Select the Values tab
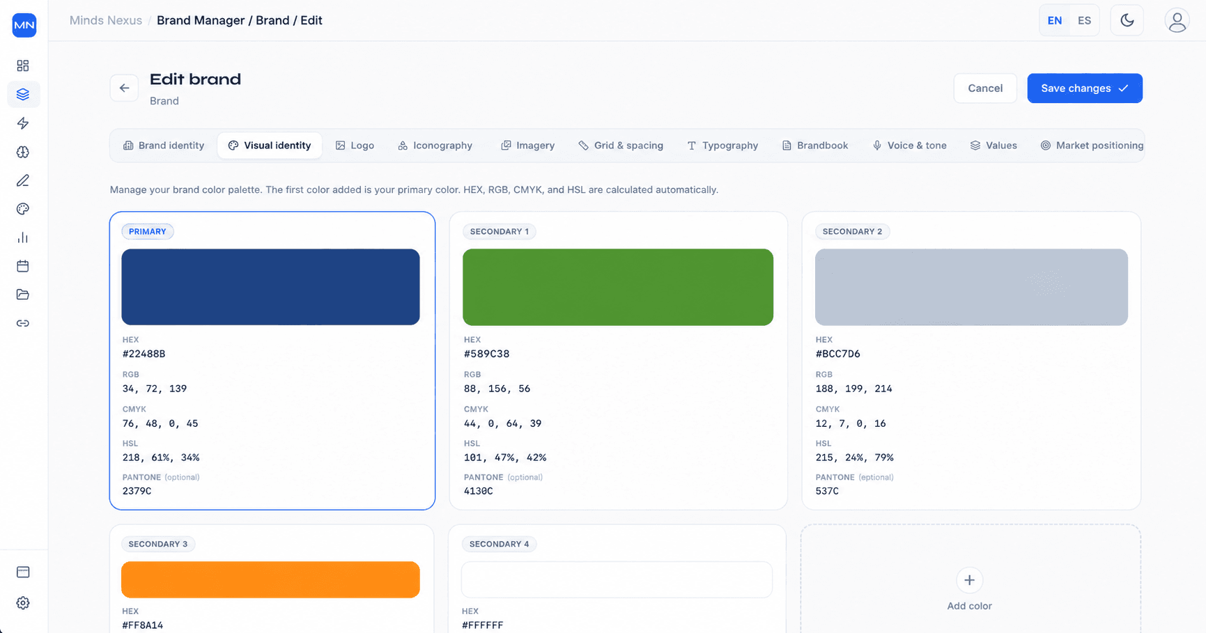Screen dimensions: 1206x633 (994, 146)
